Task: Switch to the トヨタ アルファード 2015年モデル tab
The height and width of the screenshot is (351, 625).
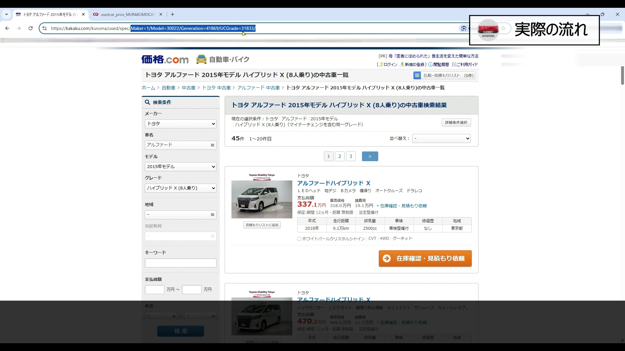Action: pos(50,14)
